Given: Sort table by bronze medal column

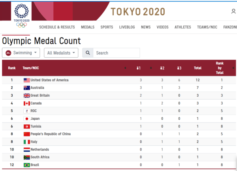Looking at the screenshot, I should 179,68.
